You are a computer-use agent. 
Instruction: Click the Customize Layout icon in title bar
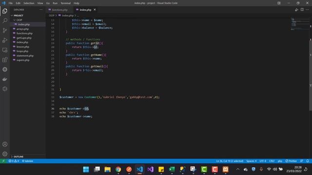point(279,3)
